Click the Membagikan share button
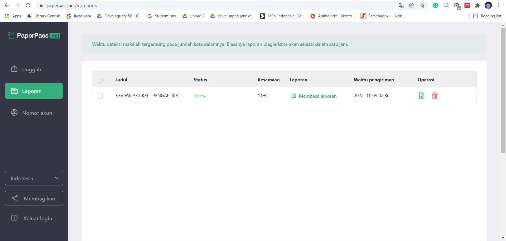 pos(34,198)
